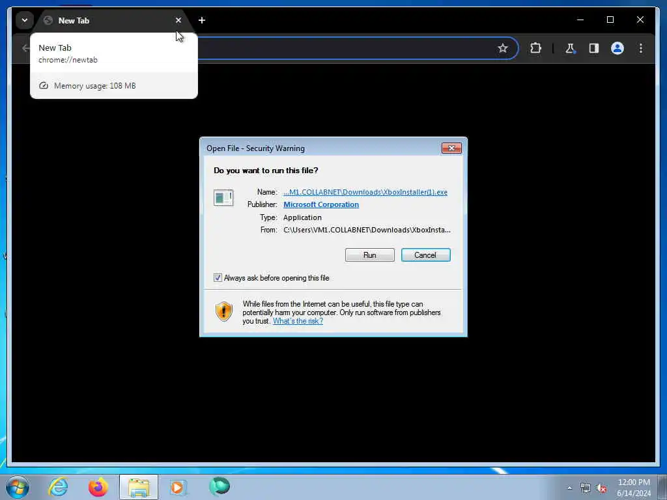Image resolution: width=667 pixels, height=500 pixels.
Task: Click the Show desktop strip after the clock
Action: click(x=662, y=487)
